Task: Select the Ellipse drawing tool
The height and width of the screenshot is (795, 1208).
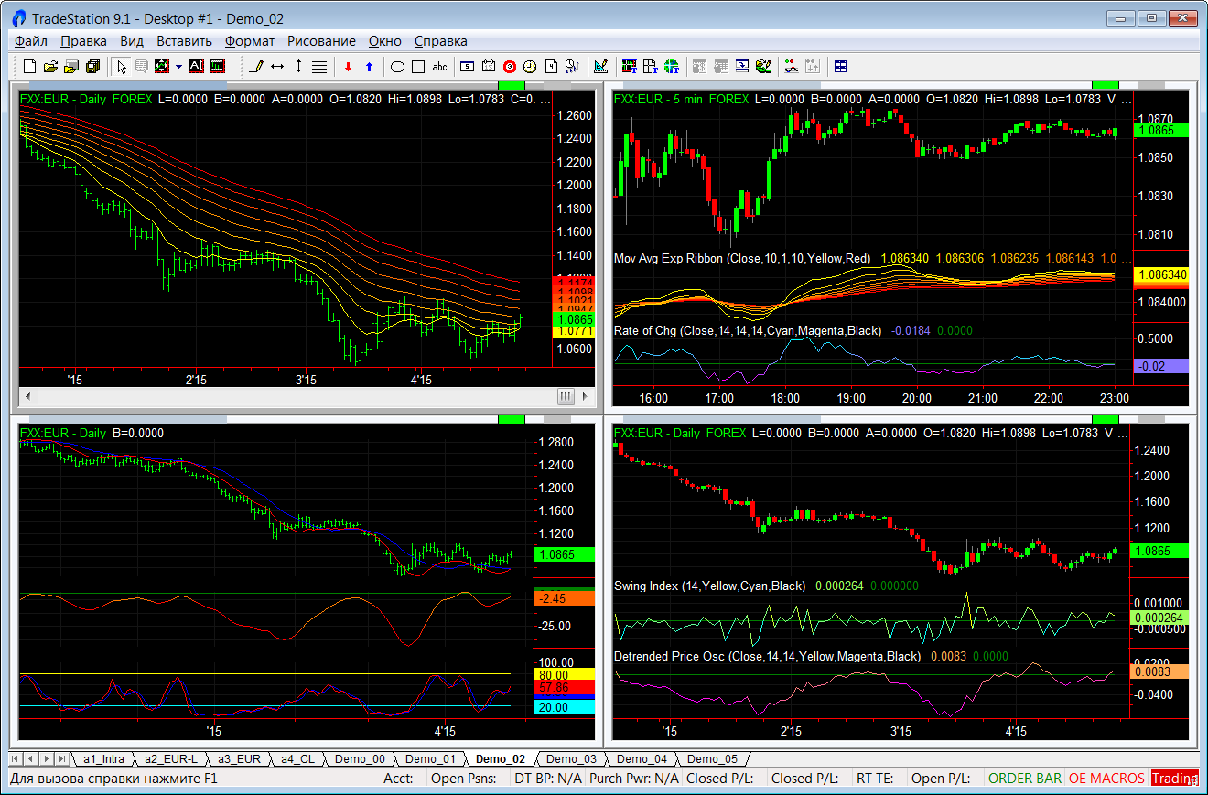Action: click(397, 66)
